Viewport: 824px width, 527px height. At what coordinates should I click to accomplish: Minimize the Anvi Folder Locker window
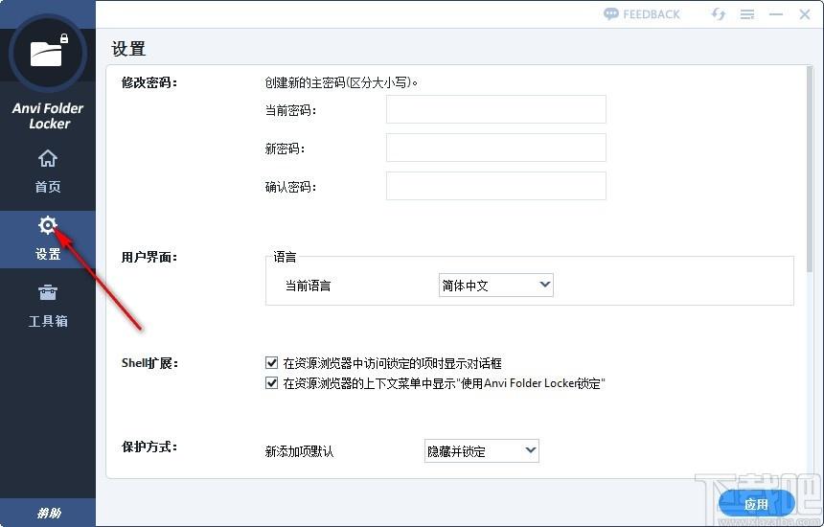coord(776,14)
